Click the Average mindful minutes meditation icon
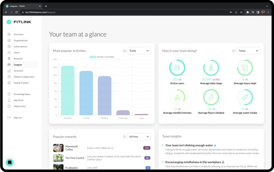This screenshot has width=274, height=172. tap(177, 97)
